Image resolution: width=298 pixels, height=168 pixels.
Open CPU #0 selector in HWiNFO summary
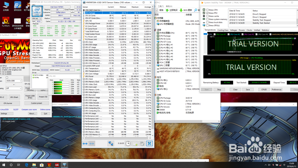(x=37, y=19)
